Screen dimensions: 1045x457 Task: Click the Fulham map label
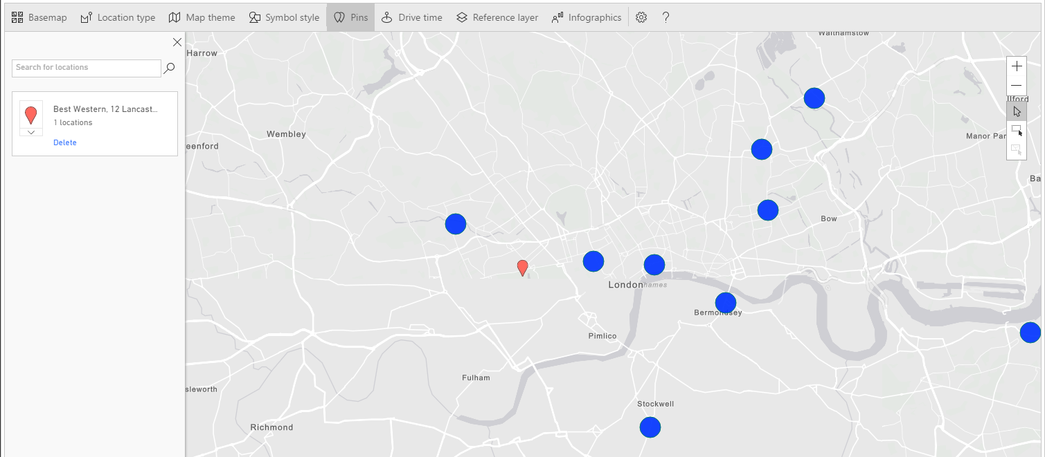pyautogui.click(x=476, y=377)
